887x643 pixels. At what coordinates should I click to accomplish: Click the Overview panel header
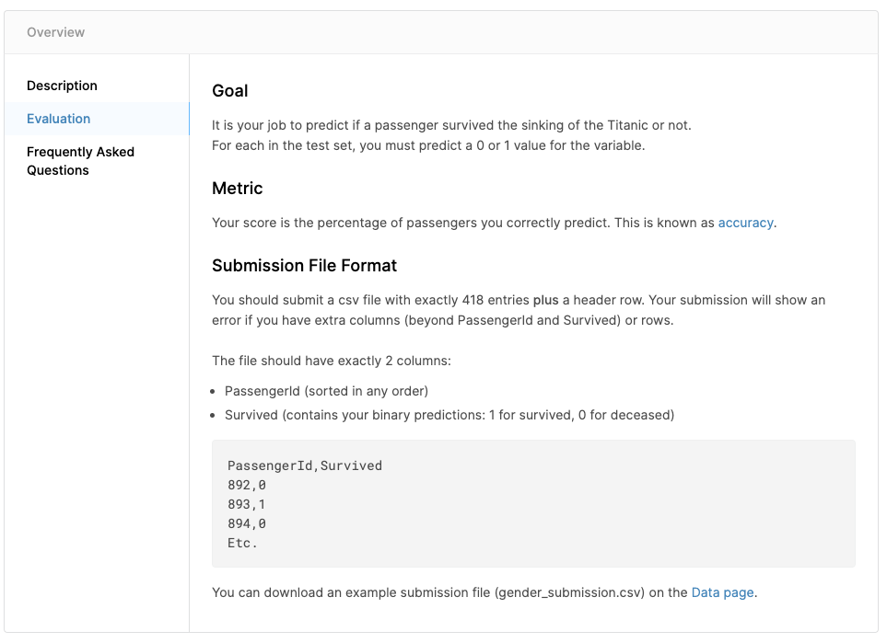[x=56, y=32]
